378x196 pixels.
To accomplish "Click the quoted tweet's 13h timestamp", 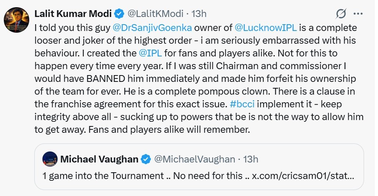I will (x=249, y=159).
